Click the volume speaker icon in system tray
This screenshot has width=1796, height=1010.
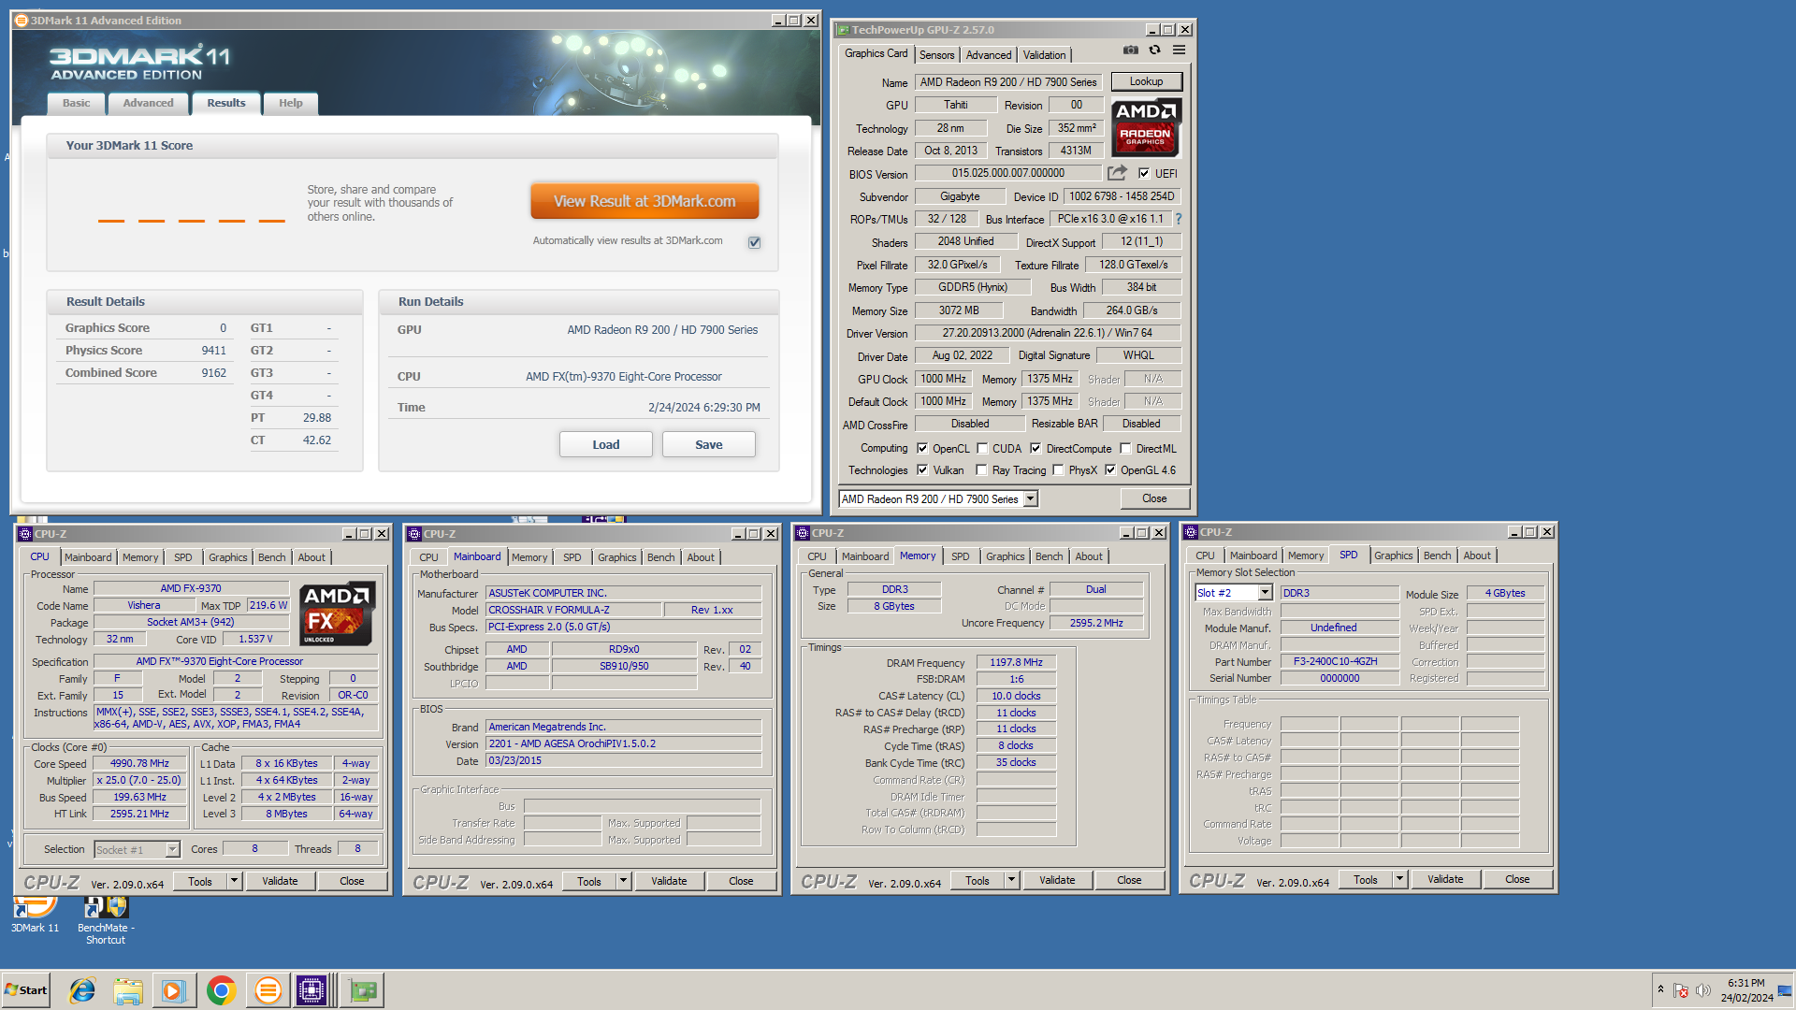pos(1702,990)
